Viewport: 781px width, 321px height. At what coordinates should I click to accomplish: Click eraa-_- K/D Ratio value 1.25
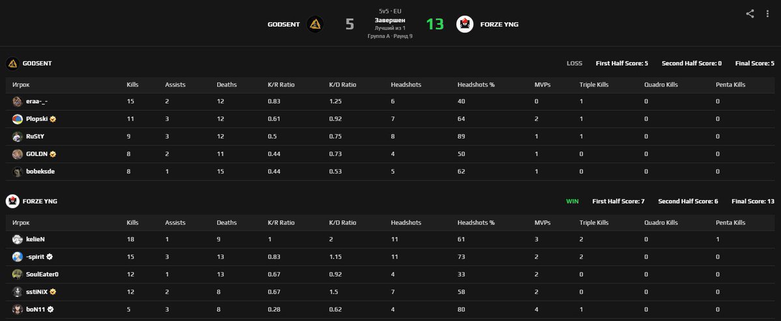(x=335, y=101)
